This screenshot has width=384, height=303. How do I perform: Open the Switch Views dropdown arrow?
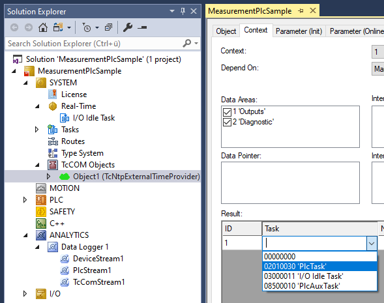tap(69, 27)
